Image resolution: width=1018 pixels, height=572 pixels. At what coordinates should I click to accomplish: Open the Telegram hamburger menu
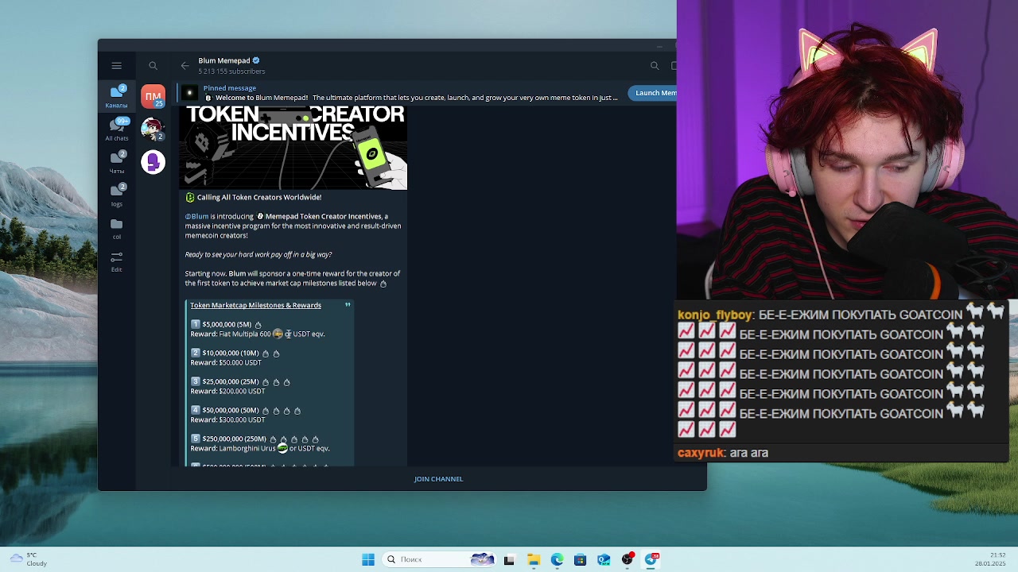coord(116,66)
